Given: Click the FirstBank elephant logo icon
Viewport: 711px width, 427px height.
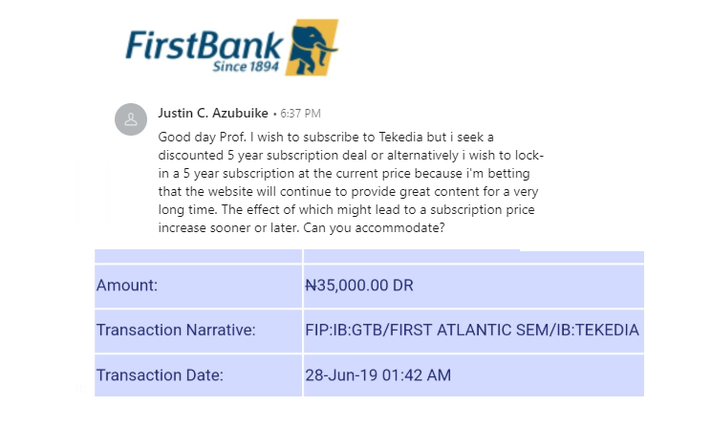Looking at the screenshot, I should (312, 45).
